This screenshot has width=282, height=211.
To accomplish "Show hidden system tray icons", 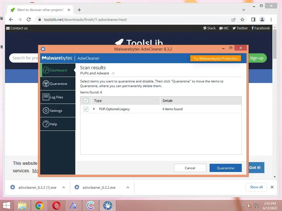I will coord(243,206).
